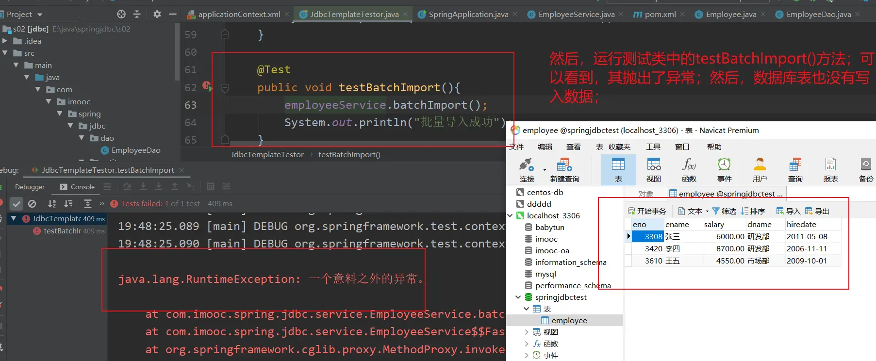Select the salary cell showing 8700.00
This screenshot has height=361, width=876.
(724, 248)
